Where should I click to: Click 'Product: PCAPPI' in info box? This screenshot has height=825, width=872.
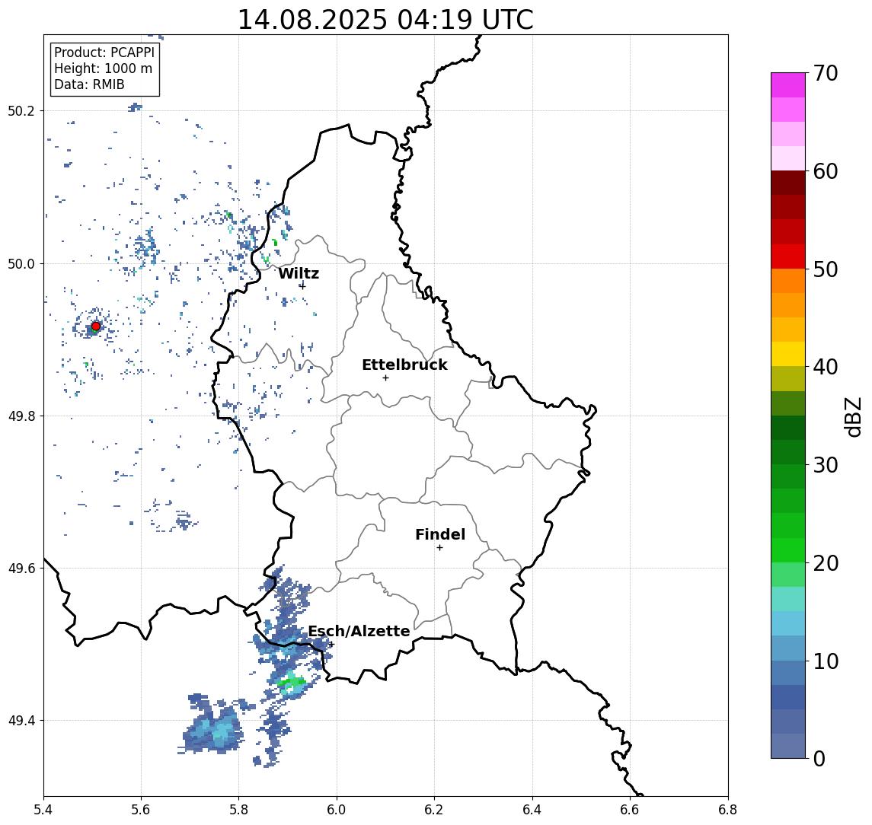point(104,53)
